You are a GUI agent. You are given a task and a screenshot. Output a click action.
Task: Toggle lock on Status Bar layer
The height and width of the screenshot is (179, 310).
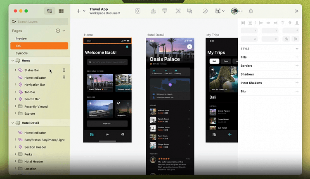[x=64, y=70]
